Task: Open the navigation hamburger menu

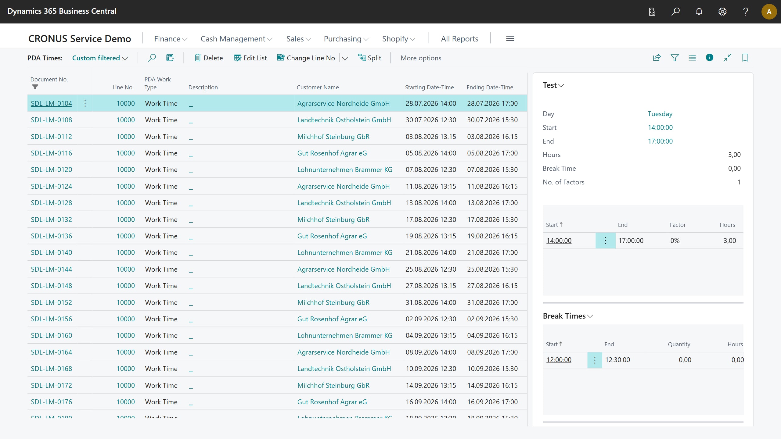Action: click(510, 38)
